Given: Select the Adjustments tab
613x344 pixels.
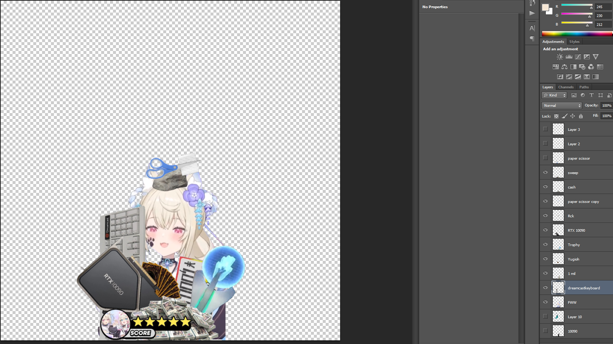Looking at the screenshot, I should 553,42.
